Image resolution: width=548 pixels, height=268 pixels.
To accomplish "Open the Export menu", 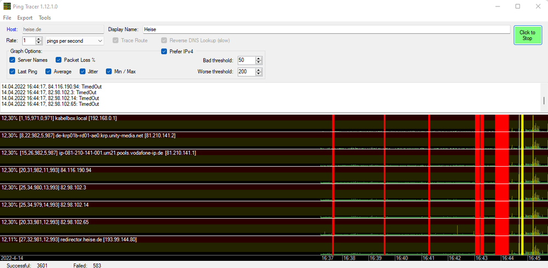I will [25, 18].
